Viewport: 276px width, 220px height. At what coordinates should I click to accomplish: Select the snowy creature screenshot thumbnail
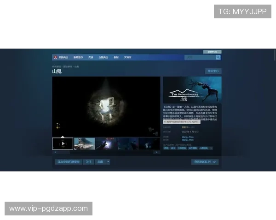click(85, 143)
